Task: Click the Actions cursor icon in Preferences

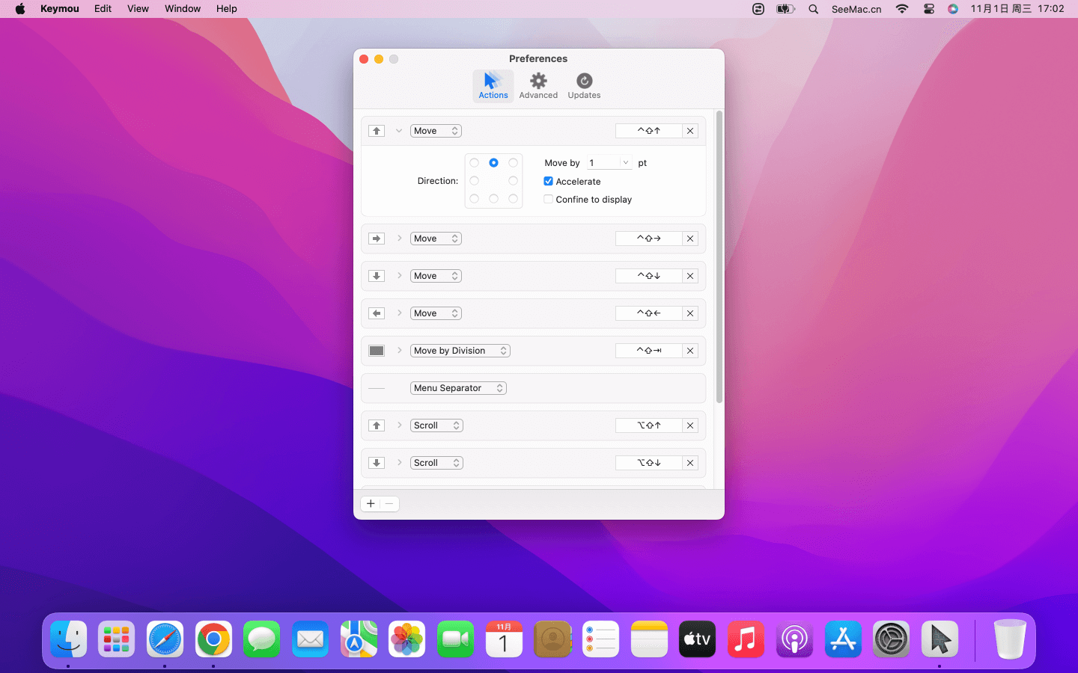Action: 493,82
